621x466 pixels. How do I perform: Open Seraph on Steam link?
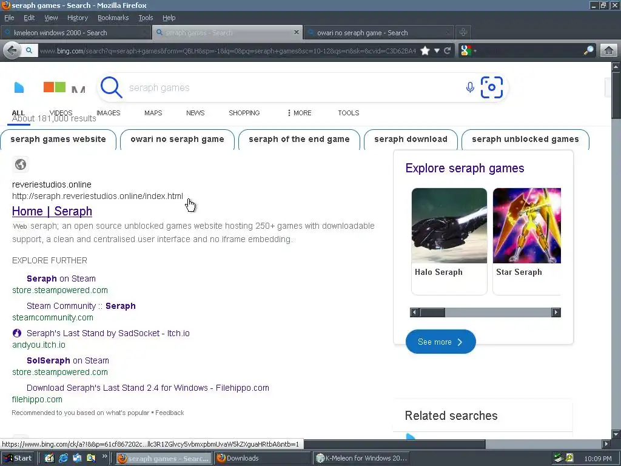pos(61,279)
